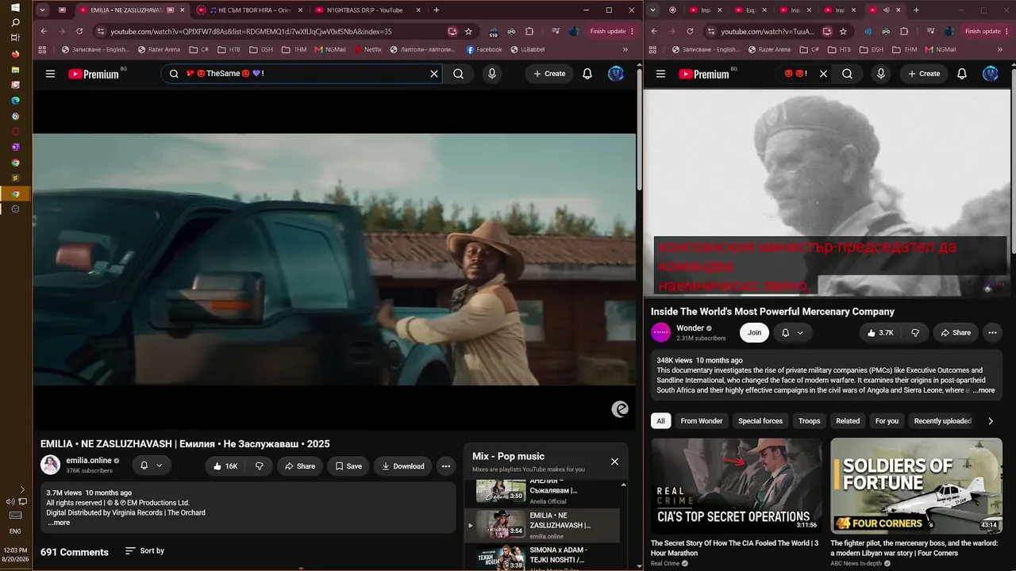The width and height of the screenshot is (1016, 571).
Task: Dislike the Mercenary Company video
Action: [x=914, y=332]
